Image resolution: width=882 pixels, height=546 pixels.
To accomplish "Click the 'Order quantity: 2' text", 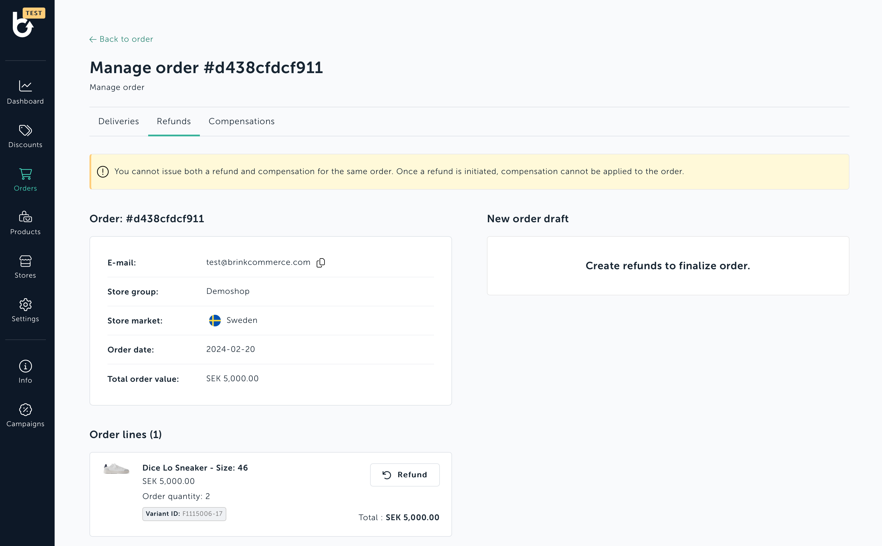I will pos(176,496).
